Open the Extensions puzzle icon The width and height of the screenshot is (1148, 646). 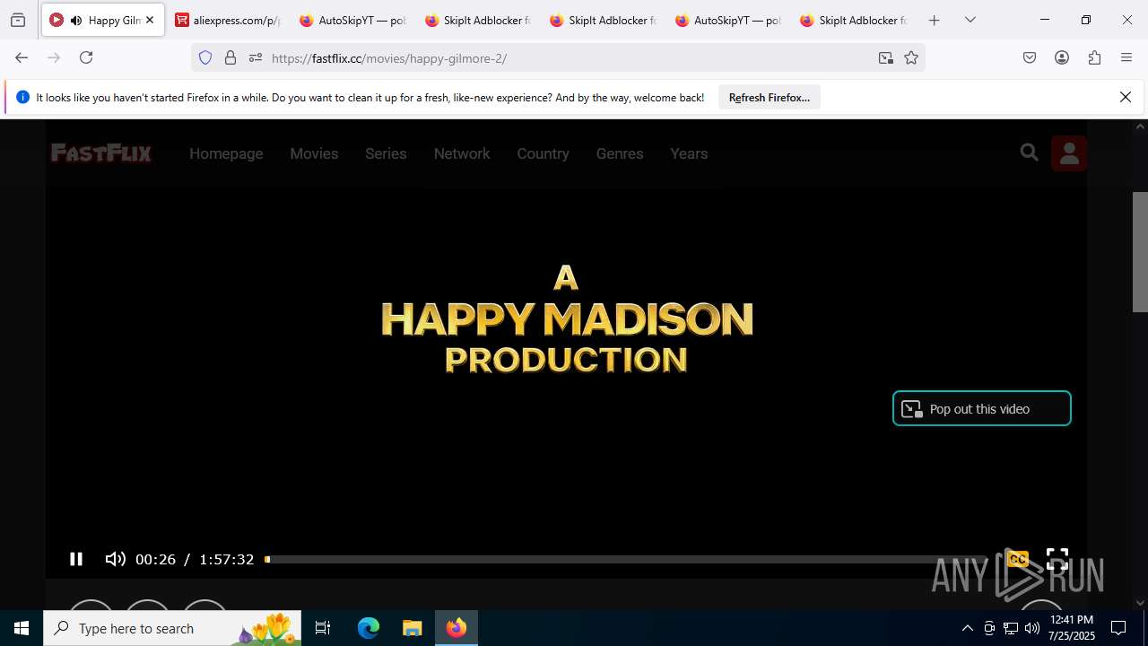point(1094,57)
